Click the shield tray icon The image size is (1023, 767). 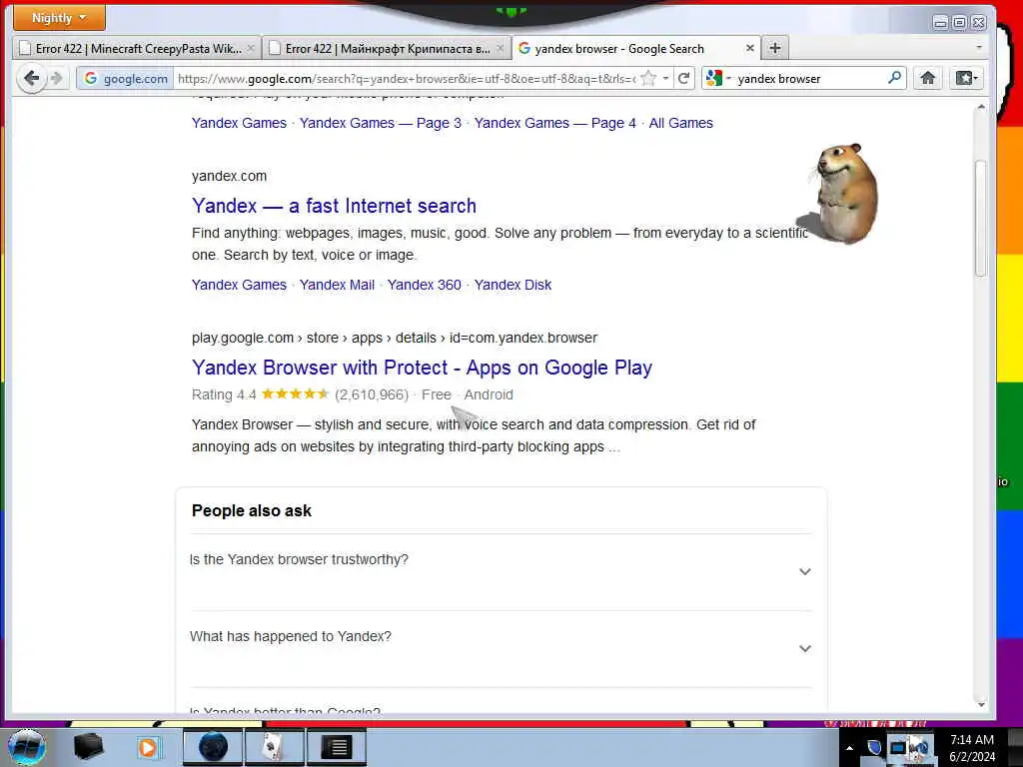[x=874, y=747]
